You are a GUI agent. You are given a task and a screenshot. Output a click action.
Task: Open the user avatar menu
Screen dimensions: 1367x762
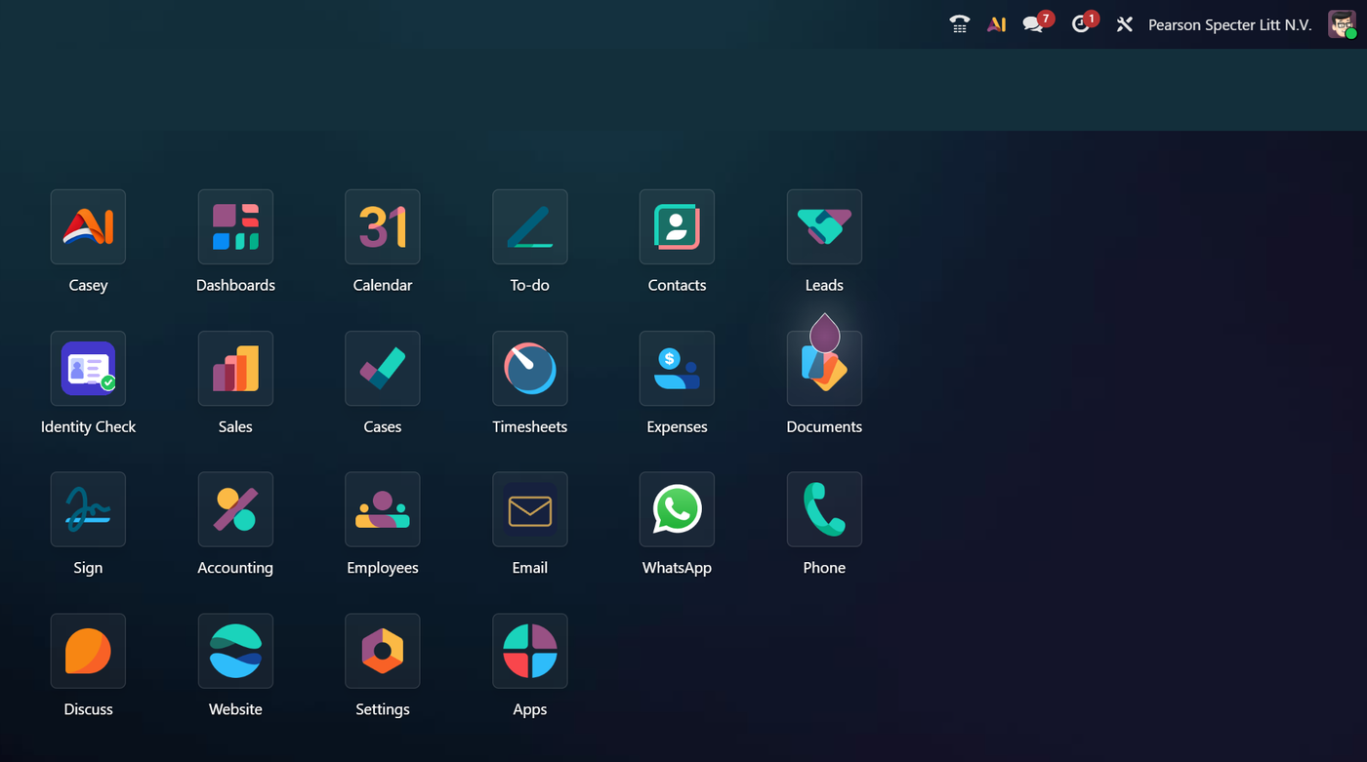coord(1342,24)
